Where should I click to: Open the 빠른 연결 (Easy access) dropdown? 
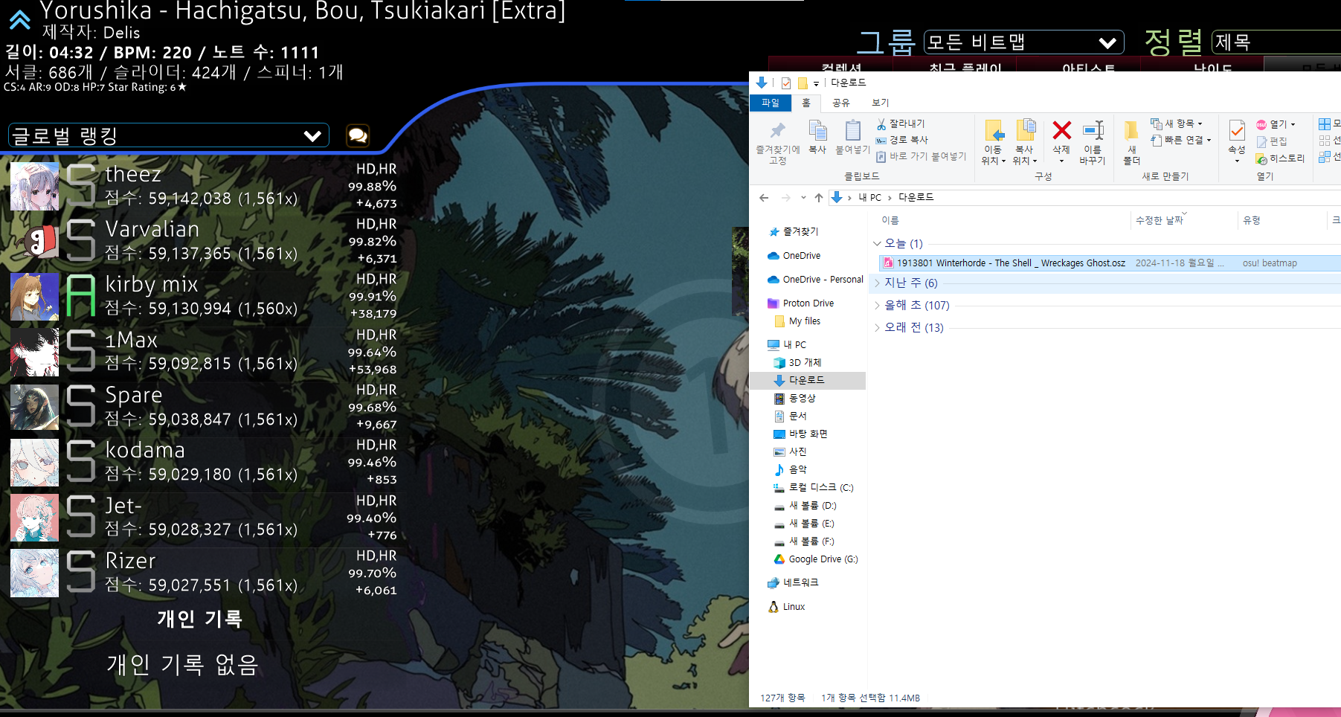pos(1182,140)
